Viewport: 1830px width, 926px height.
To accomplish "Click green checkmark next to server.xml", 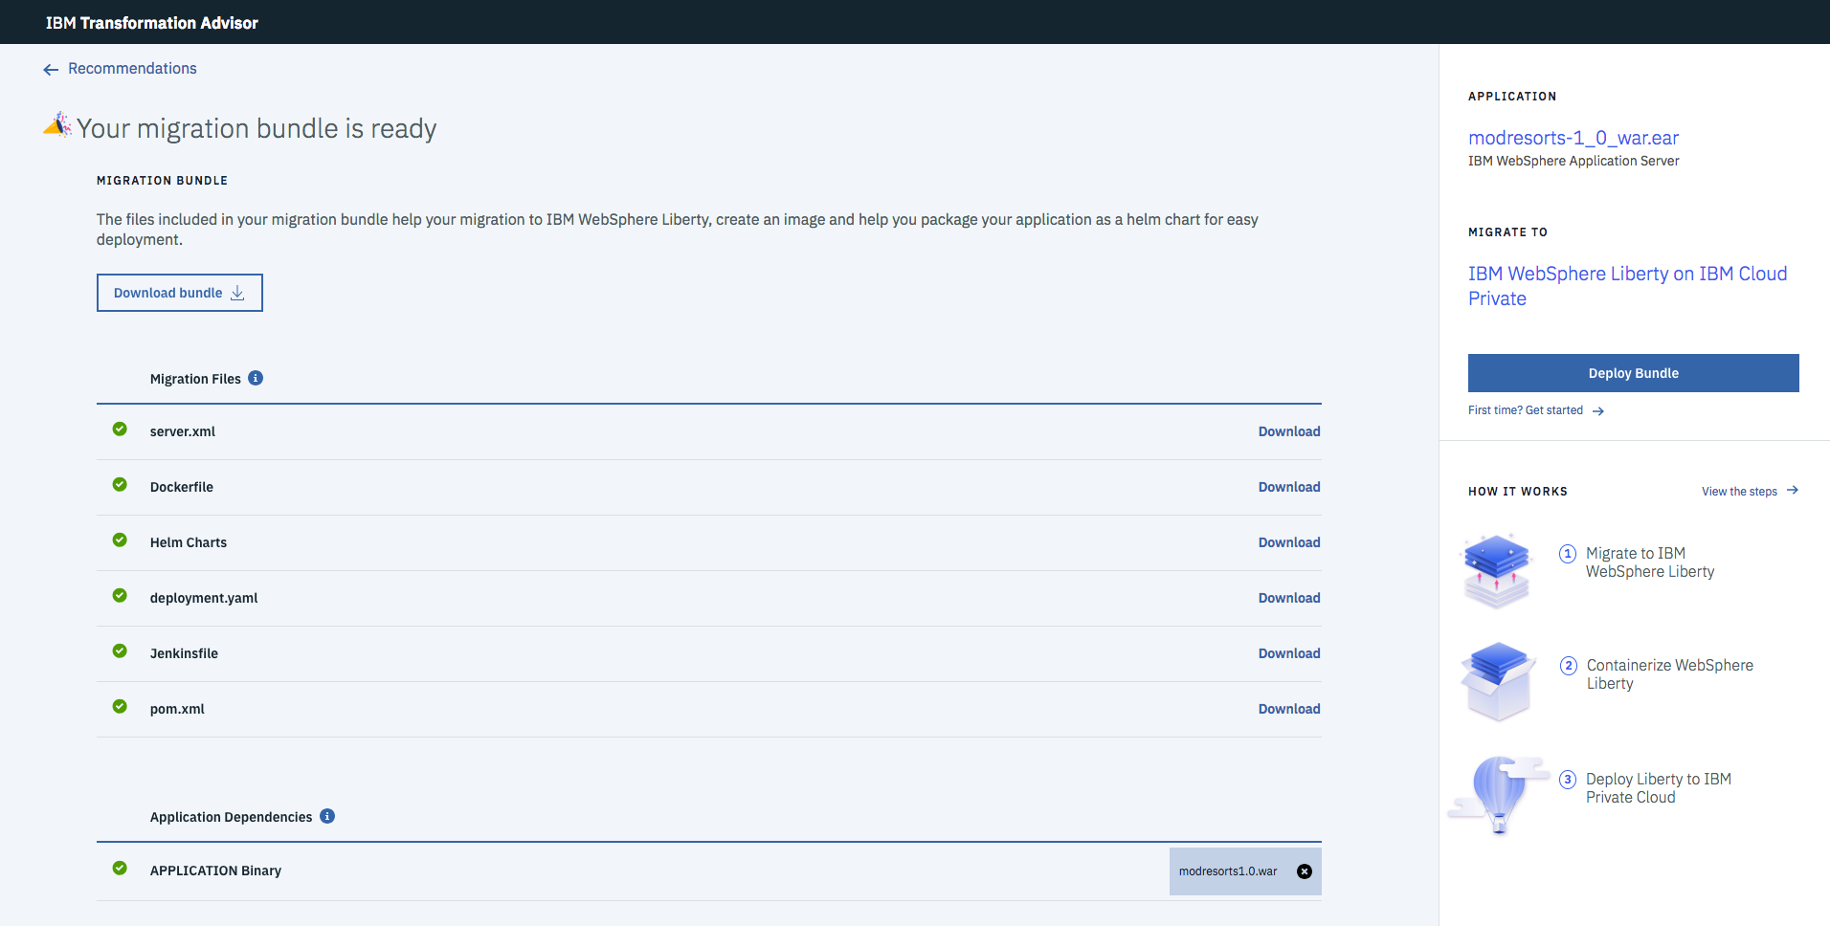I will (x=120, y=429).
